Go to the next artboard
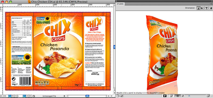This screenshot has height=98, width=213. pos(27,96)
